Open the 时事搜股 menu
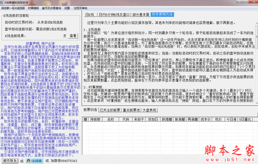Viewport: 258px width, 164px height. (33, 8)
